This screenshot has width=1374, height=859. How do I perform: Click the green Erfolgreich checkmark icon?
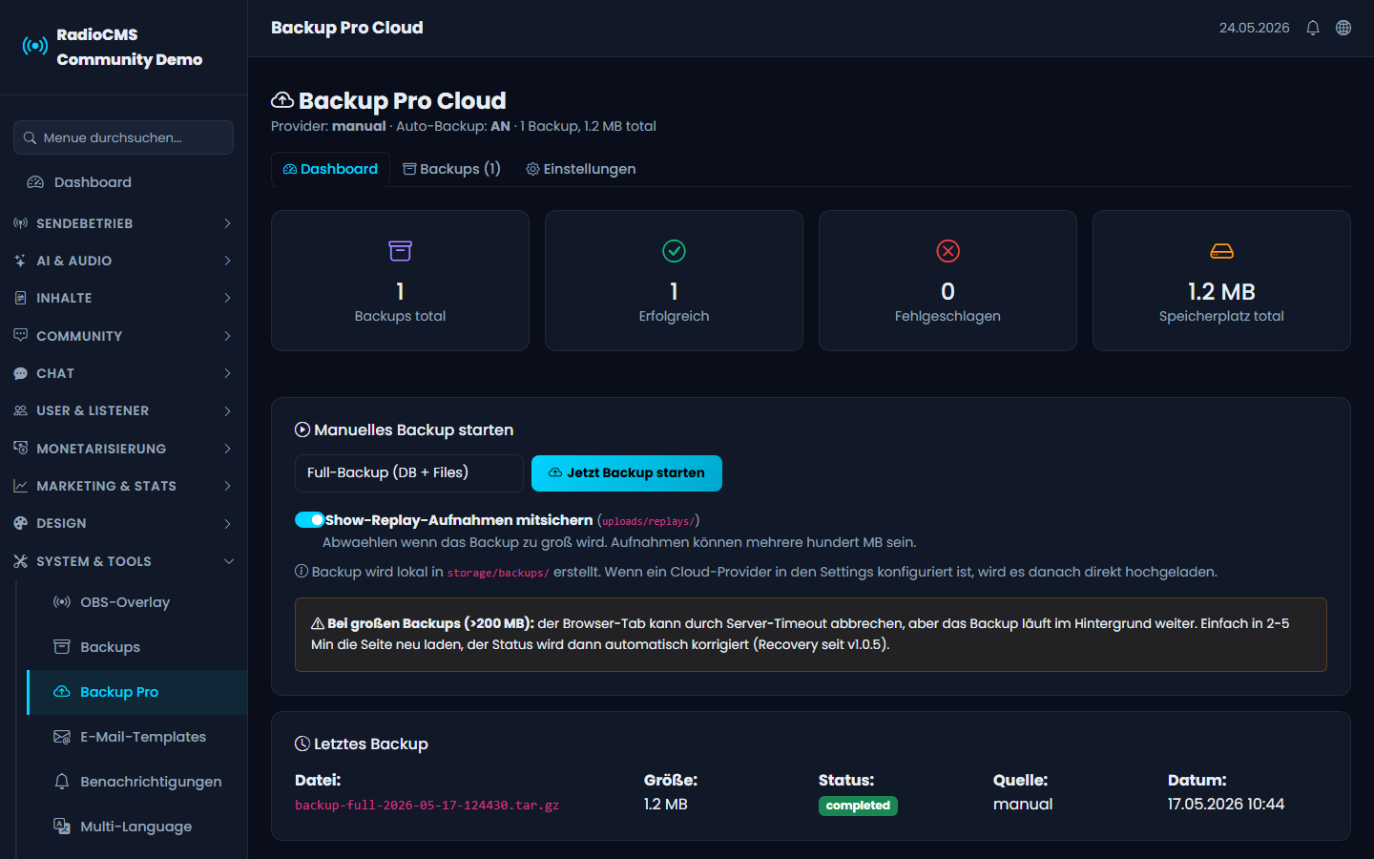pyautogui.click(x=674, y=251)
